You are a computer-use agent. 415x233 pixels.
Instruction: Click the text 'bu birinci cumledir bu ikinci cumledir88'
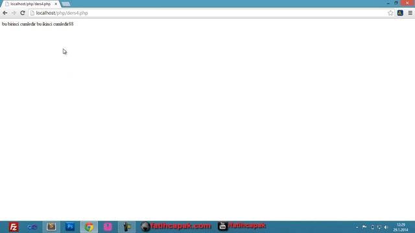click(38, 24)
